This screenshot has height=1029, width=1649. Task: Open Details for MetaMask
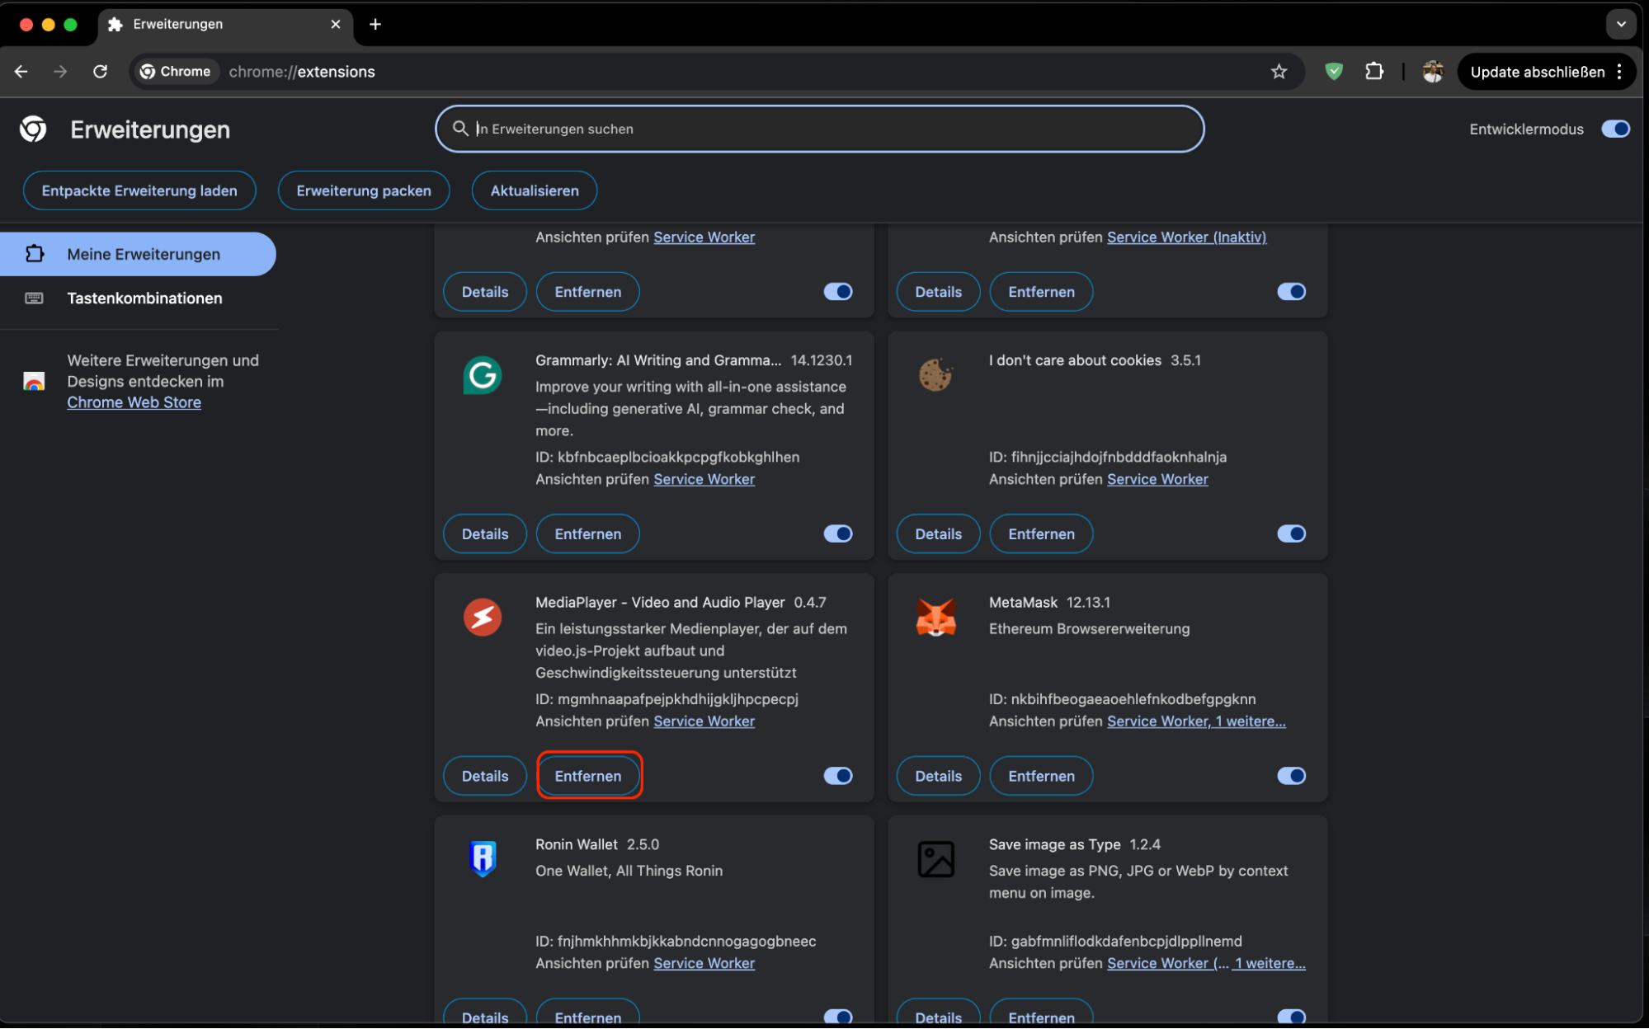pyautogui.click(x=938, y=776)
